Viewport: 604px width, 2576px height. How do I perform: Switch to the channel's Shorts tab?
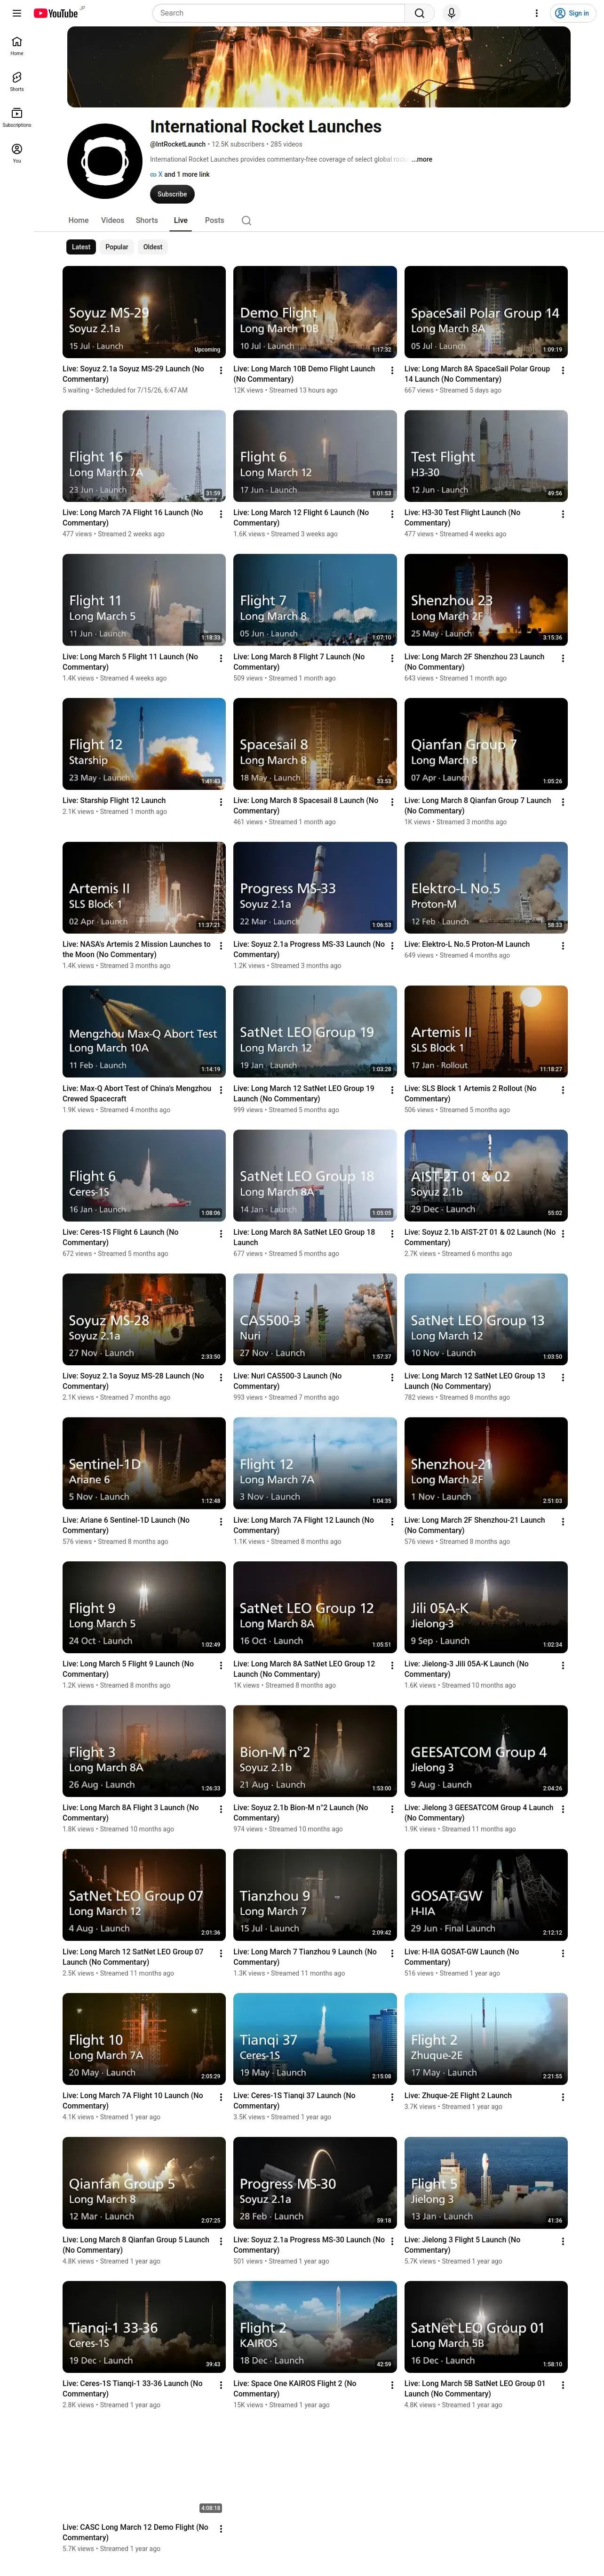147,220
